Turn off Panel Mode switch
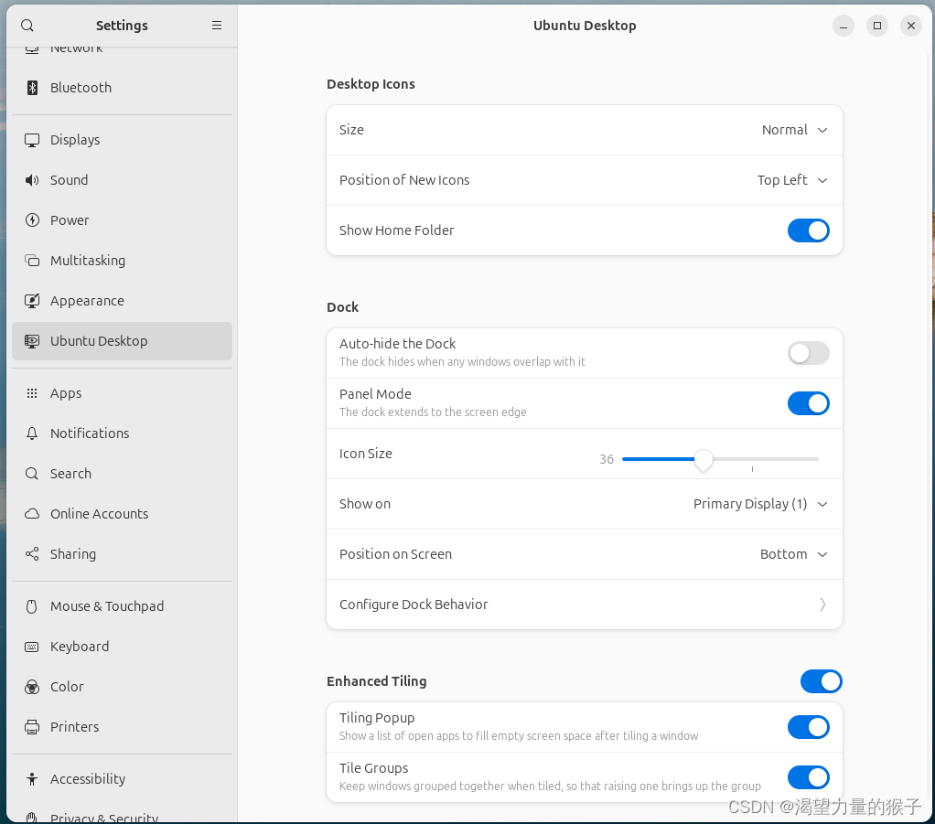 point(808,403)
